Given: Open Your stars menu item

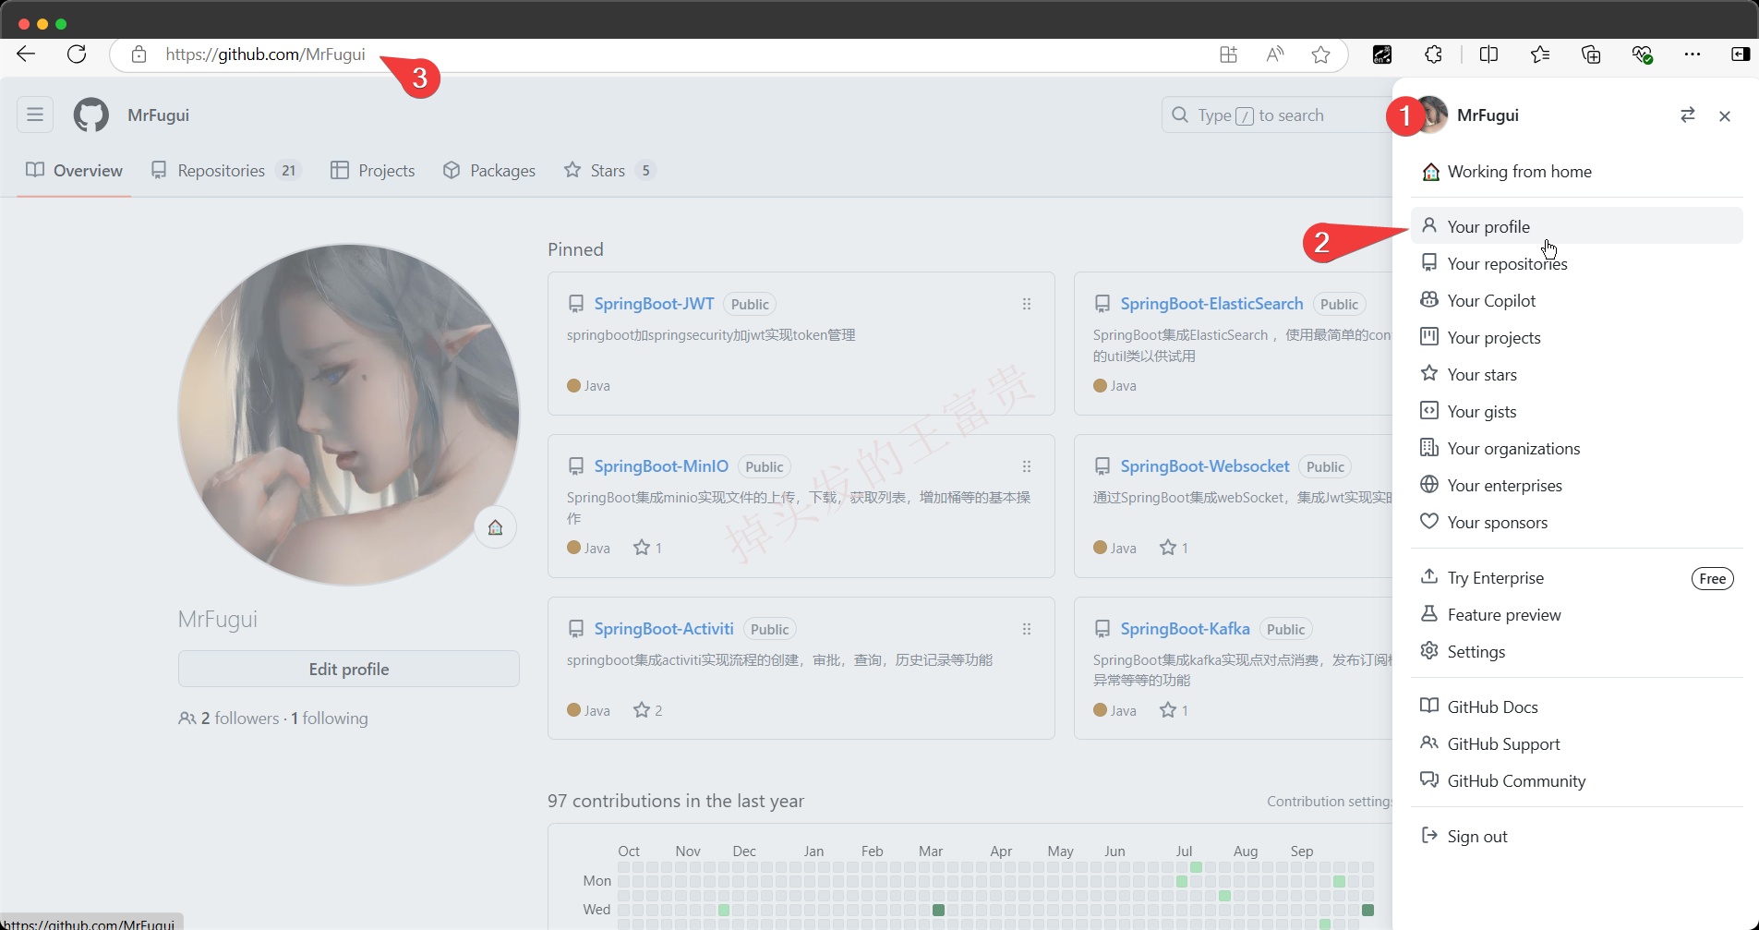Looking at the screenshot, I should [1576, 374].
